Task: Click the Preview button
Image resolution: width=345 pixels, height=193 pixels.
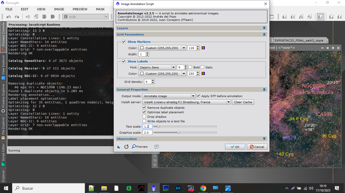Action: tap(140, 147)
